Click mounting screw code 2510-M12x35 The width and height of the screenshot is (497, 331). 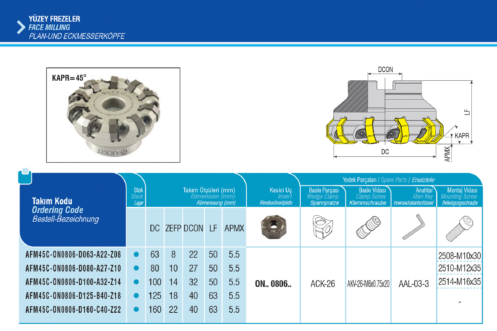click(460, 269)
